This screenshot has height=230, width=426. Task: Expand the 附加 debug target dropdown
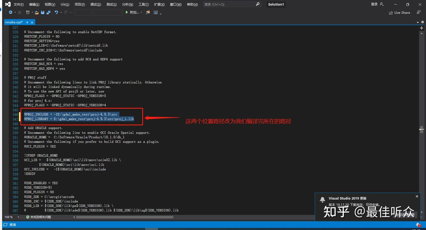click(141, 12)
